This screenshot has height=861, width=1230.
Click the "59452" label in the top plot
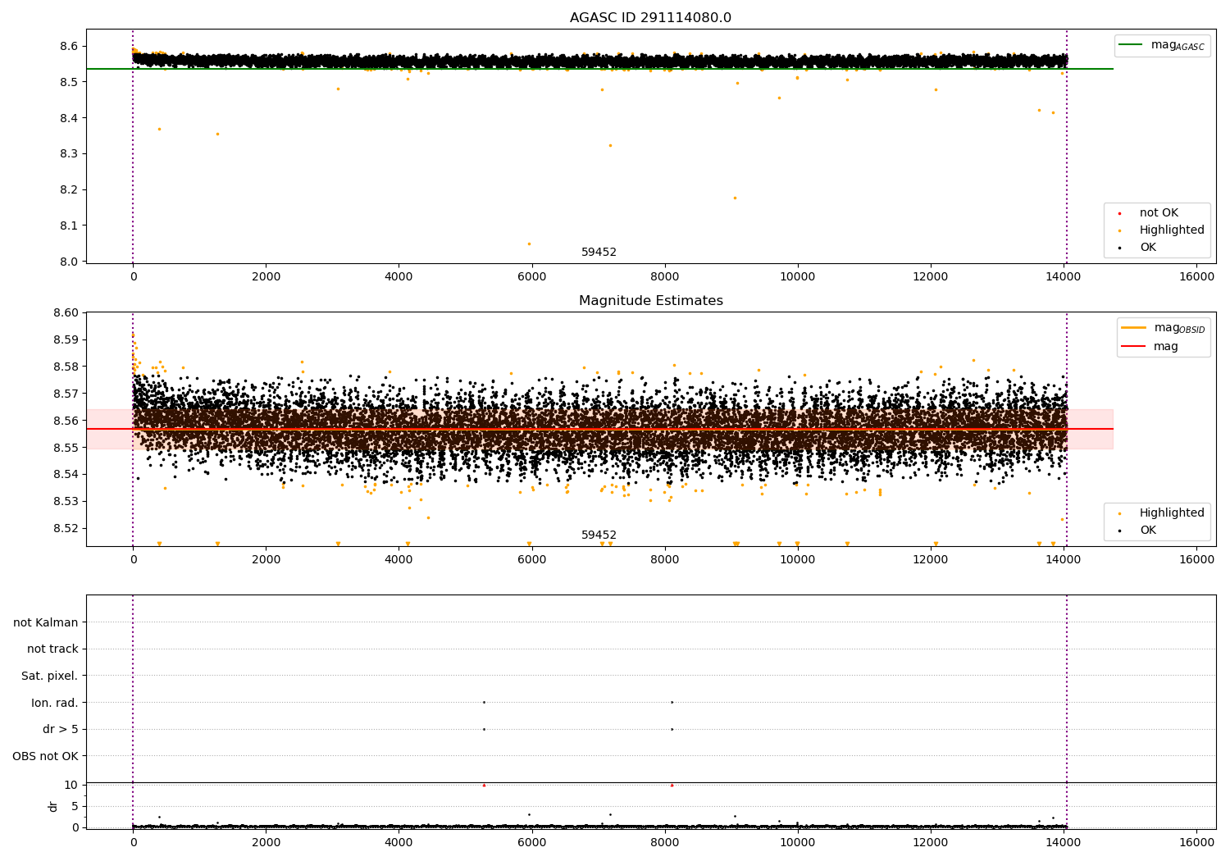click(599, 253)
